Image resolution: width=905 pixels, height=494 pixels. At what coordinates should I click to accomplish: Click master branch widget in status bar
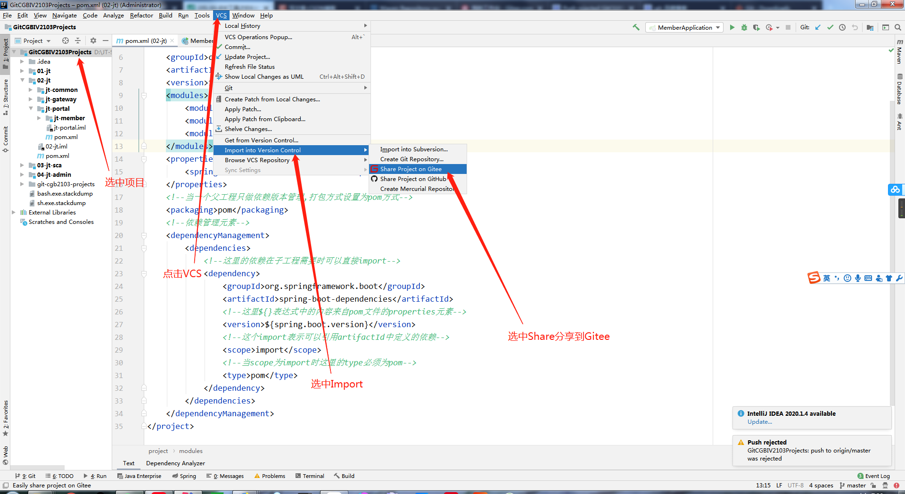(853, 485)
